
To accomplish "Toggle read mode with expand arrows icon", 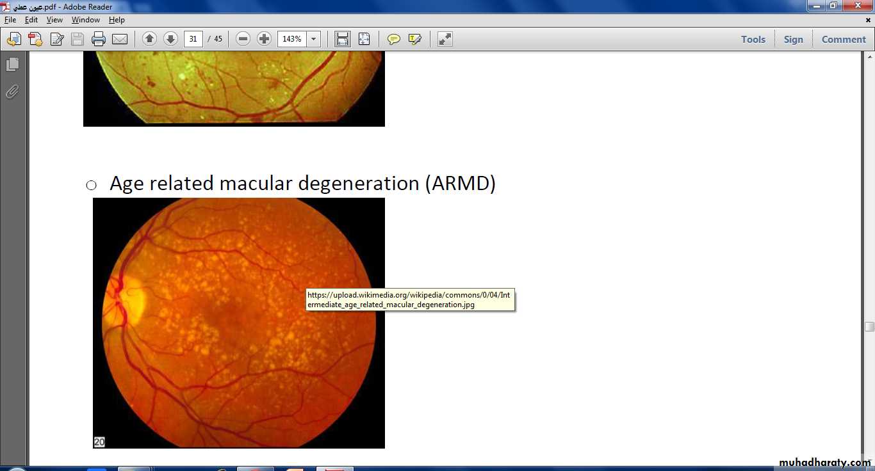I will point(445,40).
